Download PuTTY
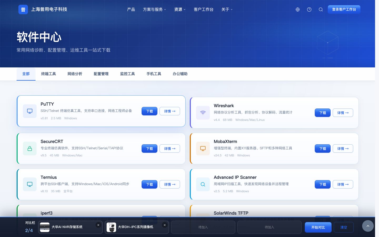The height and width of the screenshot is (237, 379). (x=149, y=111)
